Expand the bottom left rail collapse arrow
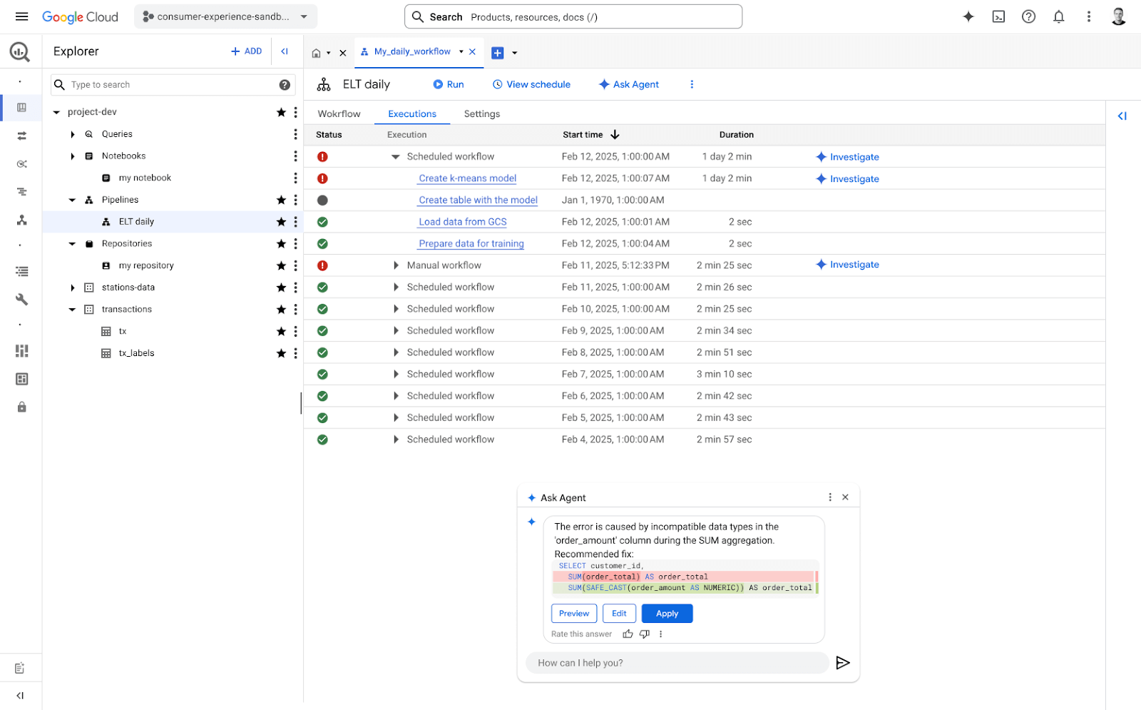 point(20,695)
